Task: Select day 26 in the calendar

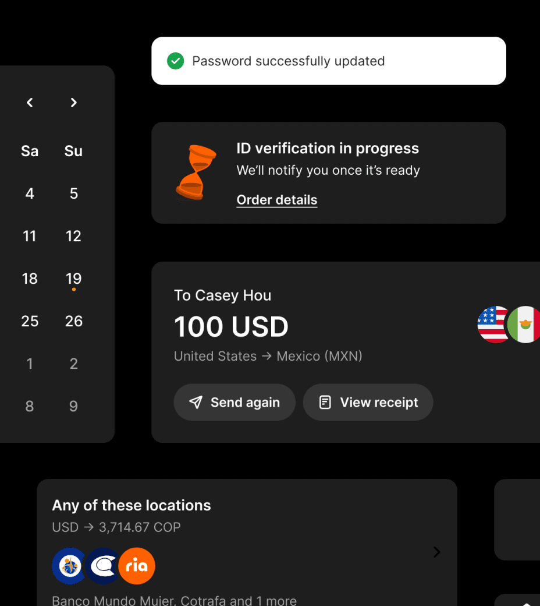Action: coord(74,321)
